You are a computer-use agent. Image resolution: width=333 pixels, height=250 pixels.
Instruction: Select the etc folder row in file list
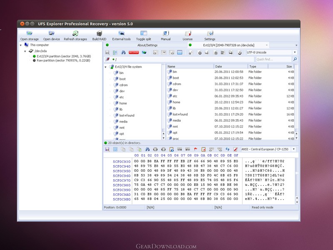click(230, 96)
